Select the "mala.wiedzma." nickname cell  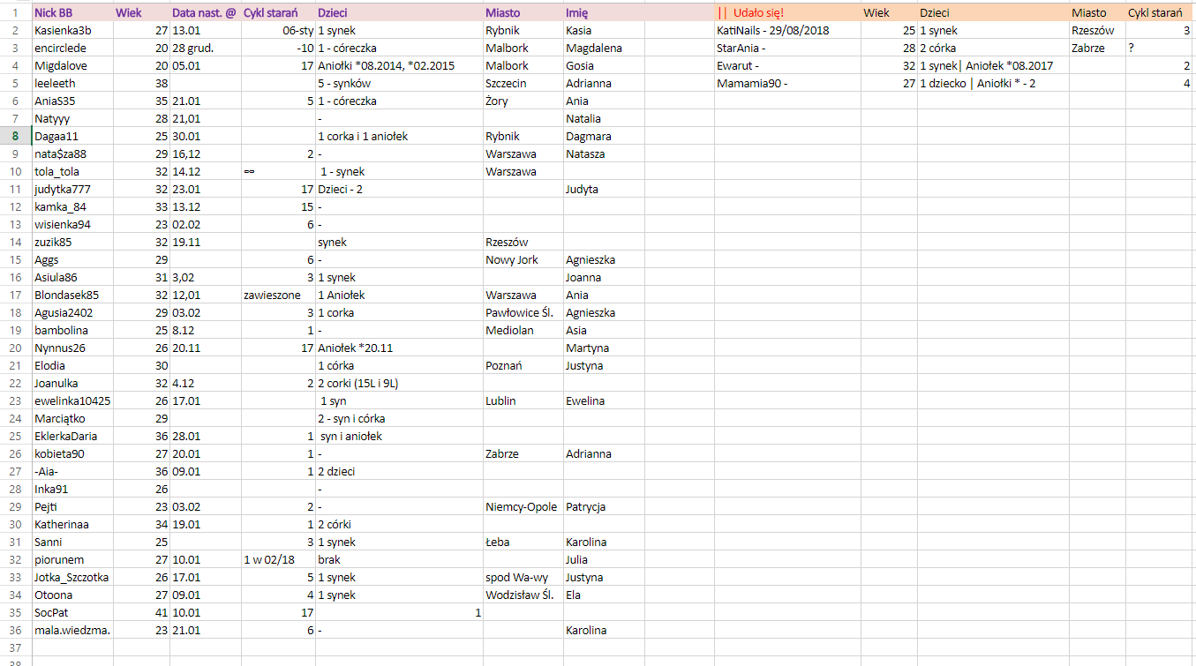coord(72,631)
